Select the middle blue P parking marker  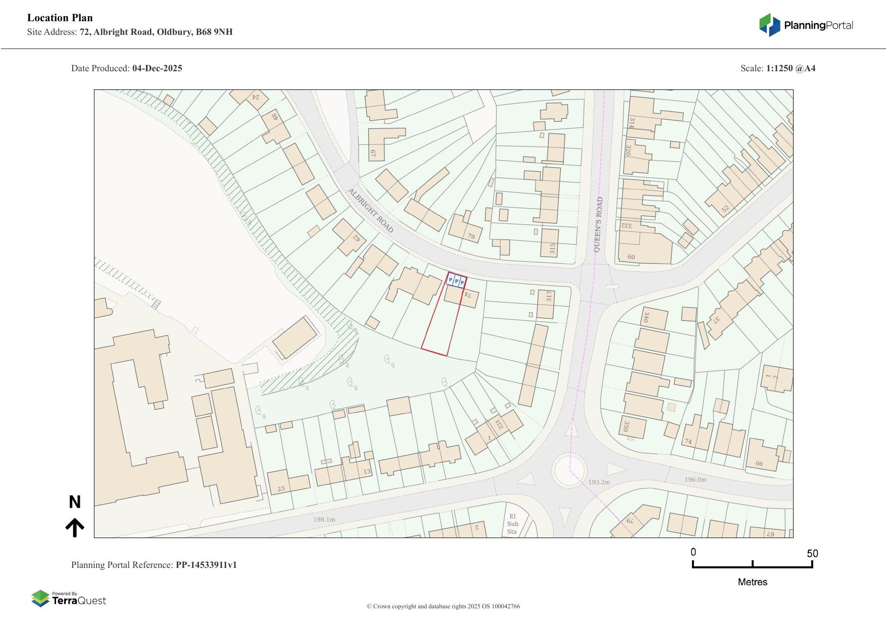457,281
